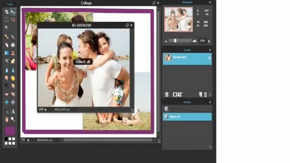
Task: Create a new layer in Layers panel
Action: pyautogui.click(x=201, y=95)
